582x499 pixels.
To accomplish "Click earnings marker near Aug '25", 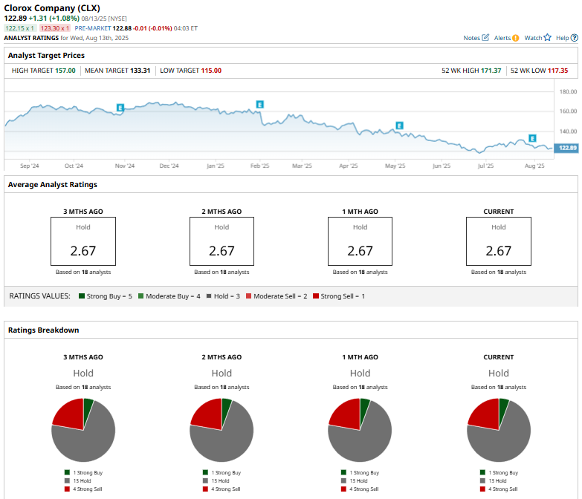I will point(532,138).
